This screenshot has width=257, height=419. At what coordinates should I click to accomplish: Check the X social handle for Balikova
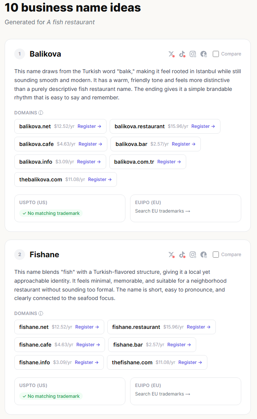[x=171, y=54]
